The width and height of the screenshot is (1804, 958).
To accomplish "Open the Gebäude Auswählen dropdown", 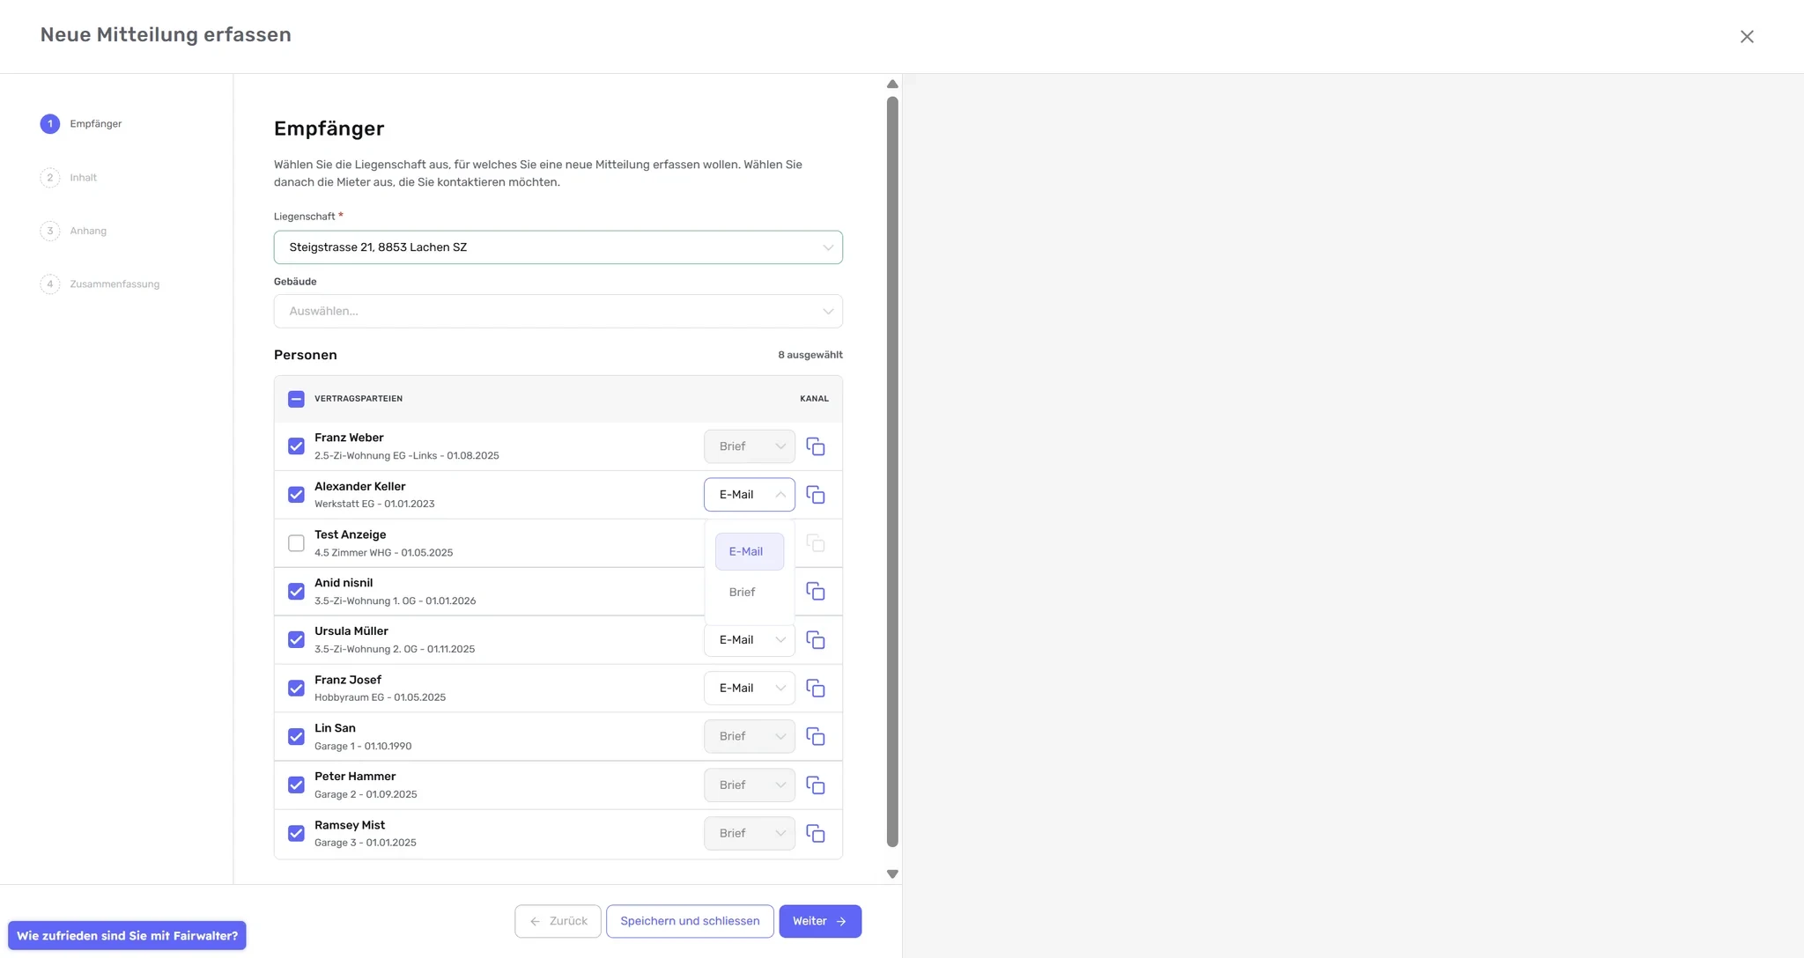I will (558, 311).
